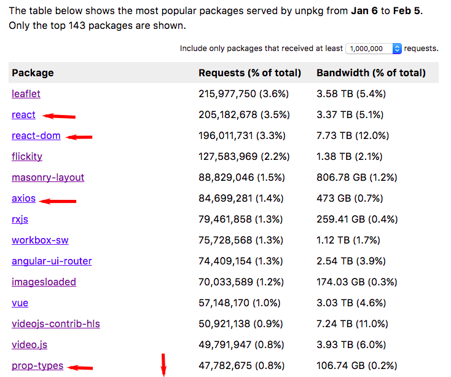Open the videojs-contrib-hls package link

pos(56,323)
